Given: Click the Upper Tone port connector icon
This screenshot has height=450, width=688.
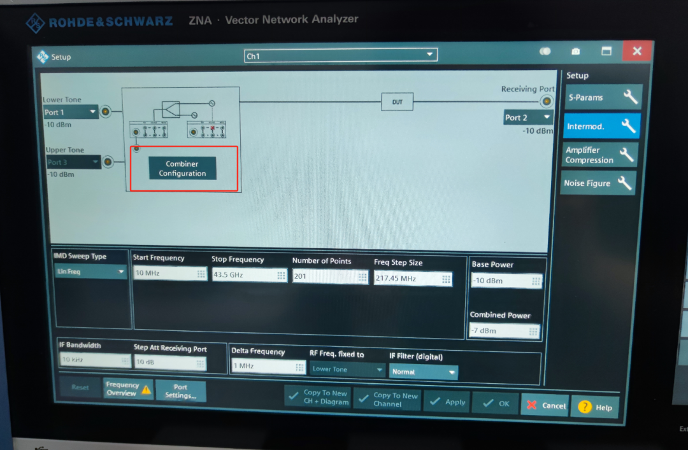Looking at the screenshot, I should click(x=108, y=162).
